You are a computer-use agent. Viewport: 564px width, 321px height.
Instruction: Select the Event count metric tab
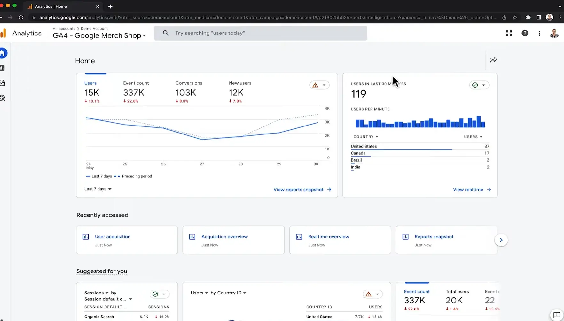(136, 91)
